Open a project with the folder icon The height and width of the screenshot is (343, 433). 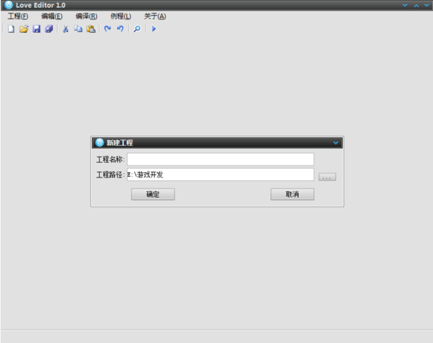[x=24, y=28]
